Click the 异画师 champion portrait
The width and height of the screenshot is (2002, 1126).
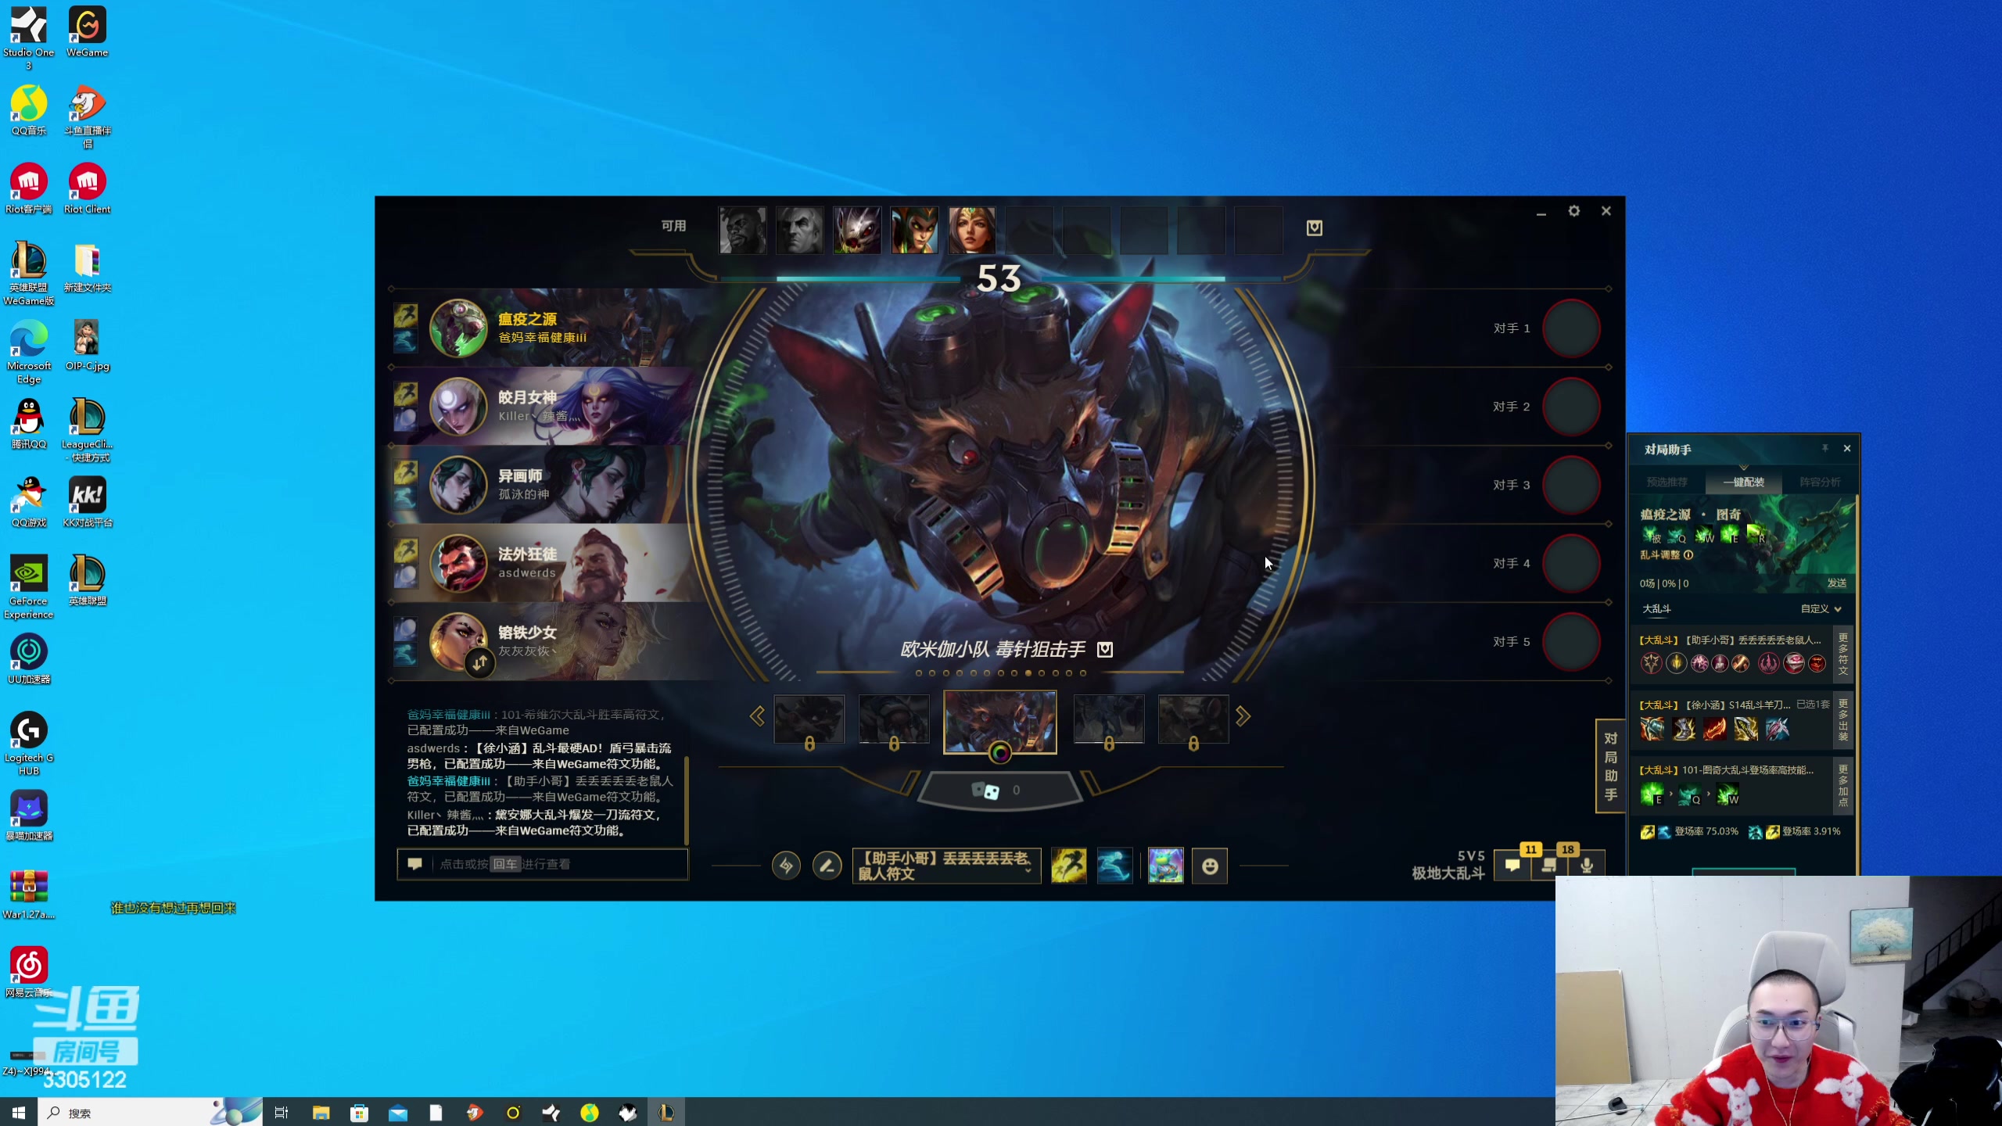click(x=458, y=485)
